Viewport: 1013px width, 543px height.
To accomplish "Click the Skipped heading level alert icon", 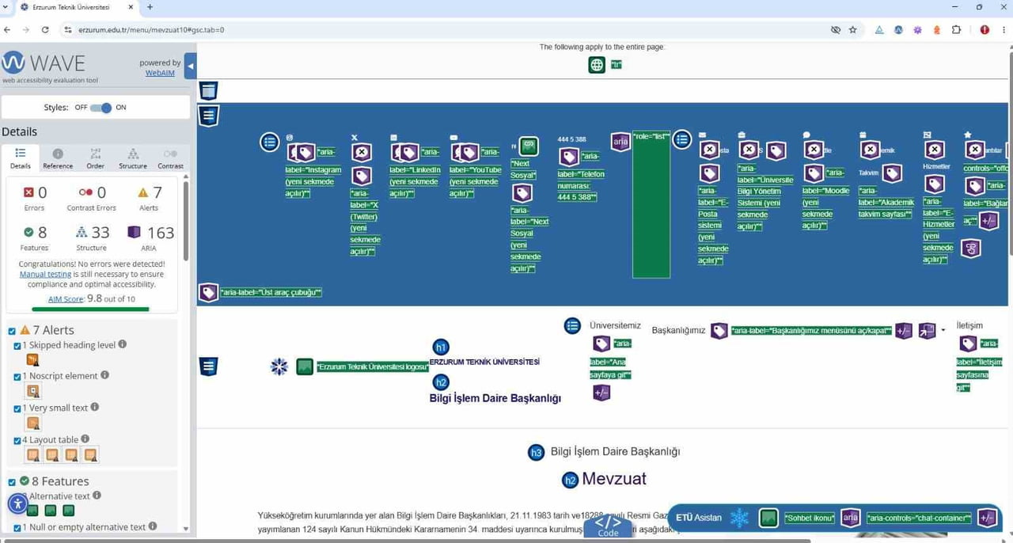I will point(32,360).
